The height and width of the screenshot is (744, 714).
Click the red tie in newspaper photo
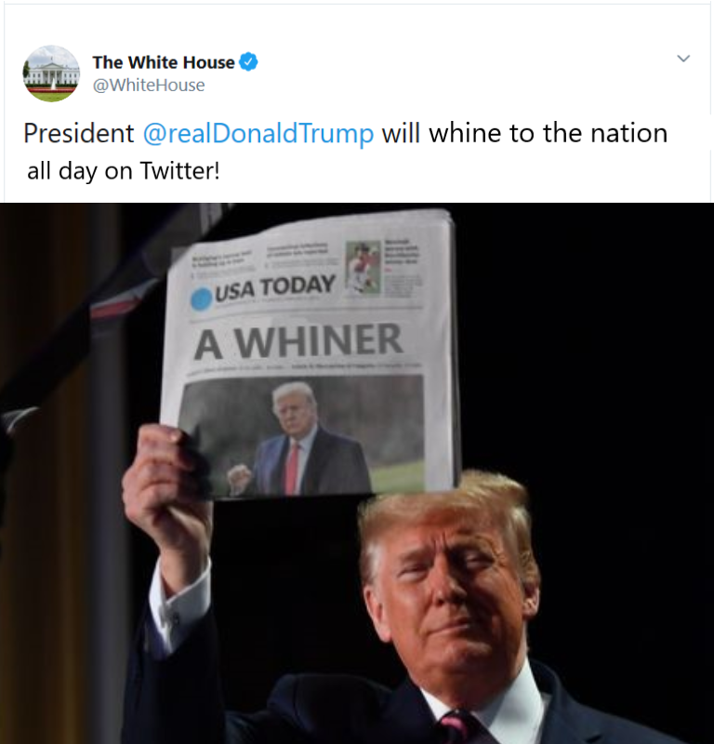point(292,469)
